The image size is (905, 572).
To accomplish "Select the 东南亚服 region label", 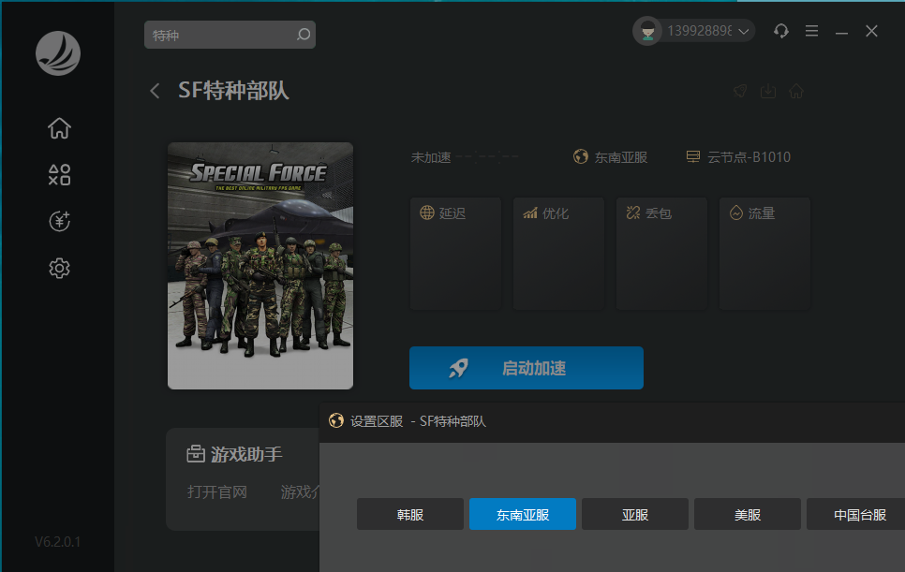I will click(621, 157).
